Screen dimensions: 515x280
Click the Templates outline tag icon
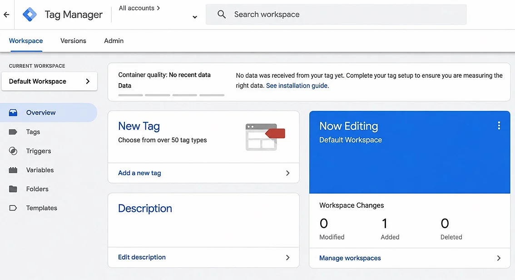13,208
